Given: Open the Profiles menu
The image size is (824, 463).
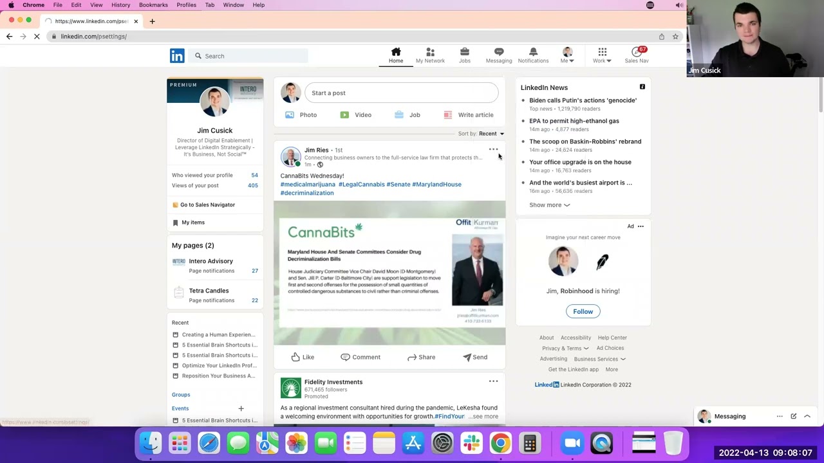Looking at the screenshot, I should pos(186,5).
